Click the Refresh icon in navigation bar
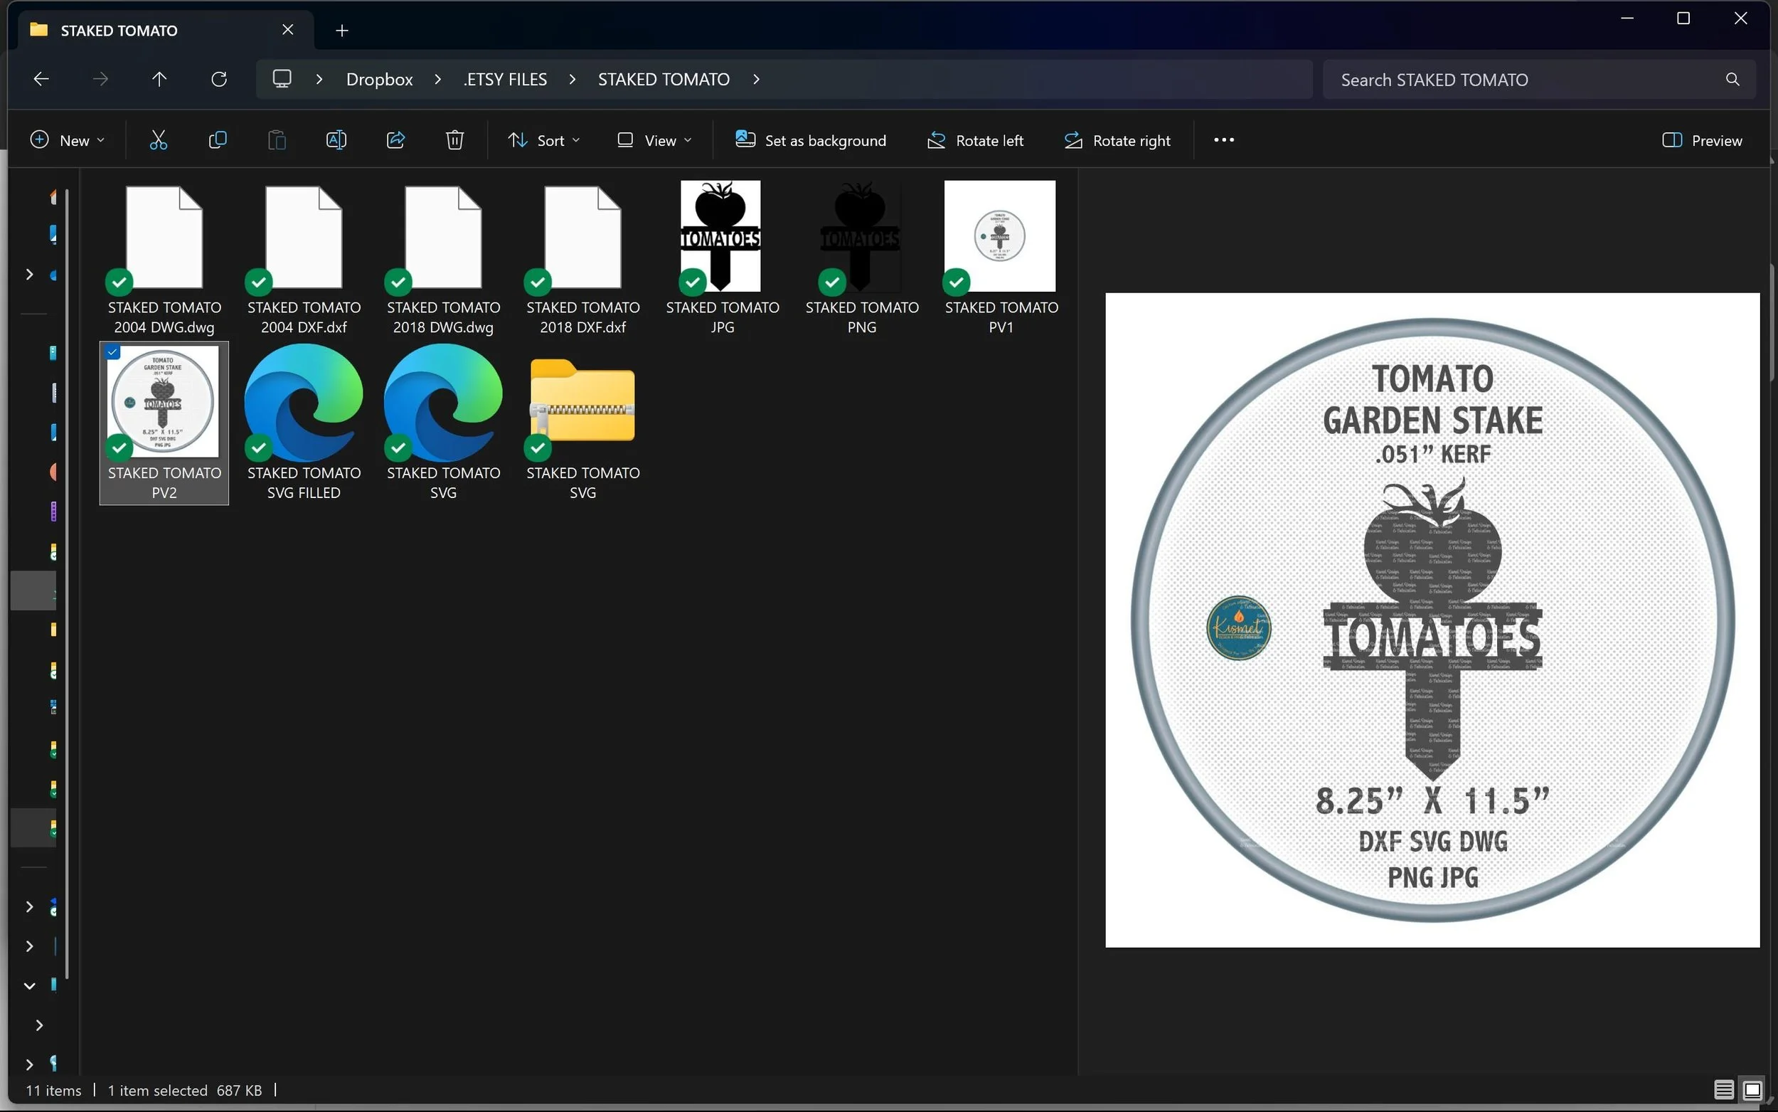This screenshot has height=1112, width=1778. (x=218, y=79)
